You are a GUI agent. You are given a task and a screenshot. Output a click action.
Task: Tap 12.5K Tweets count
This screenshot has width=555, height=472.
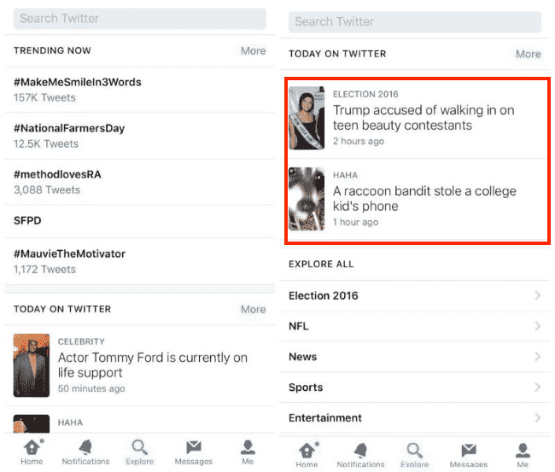click(46, 143)
